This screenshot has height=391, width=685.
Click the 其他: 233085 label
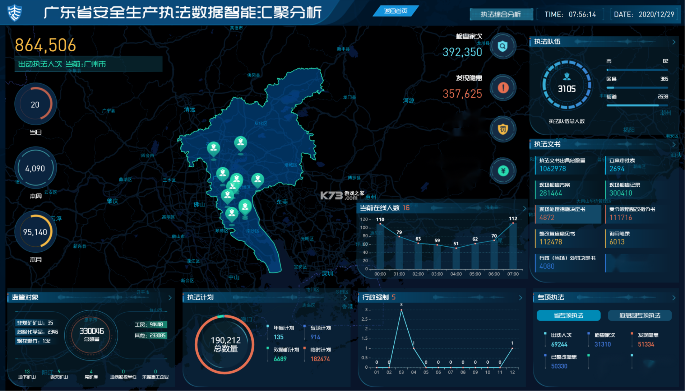tap(150, 336)
